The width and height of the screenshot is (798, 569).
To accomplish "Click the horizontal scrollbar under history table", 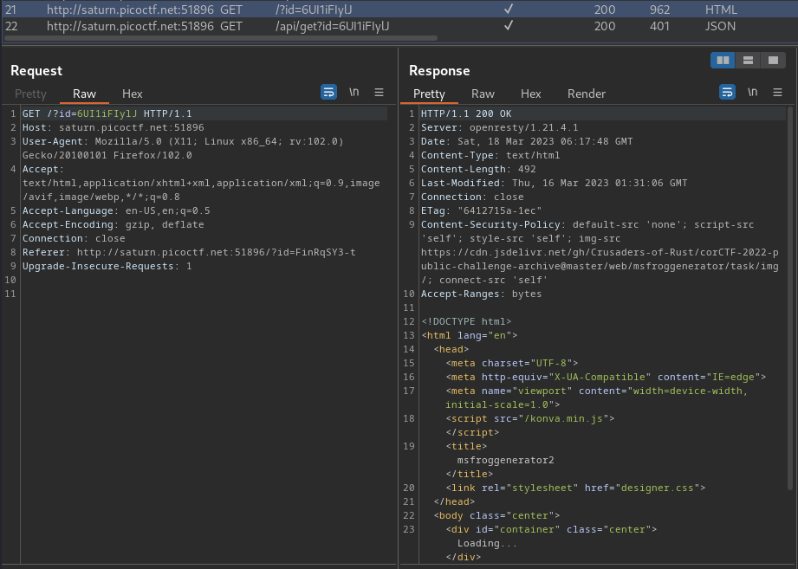I will tap(220, 38).
